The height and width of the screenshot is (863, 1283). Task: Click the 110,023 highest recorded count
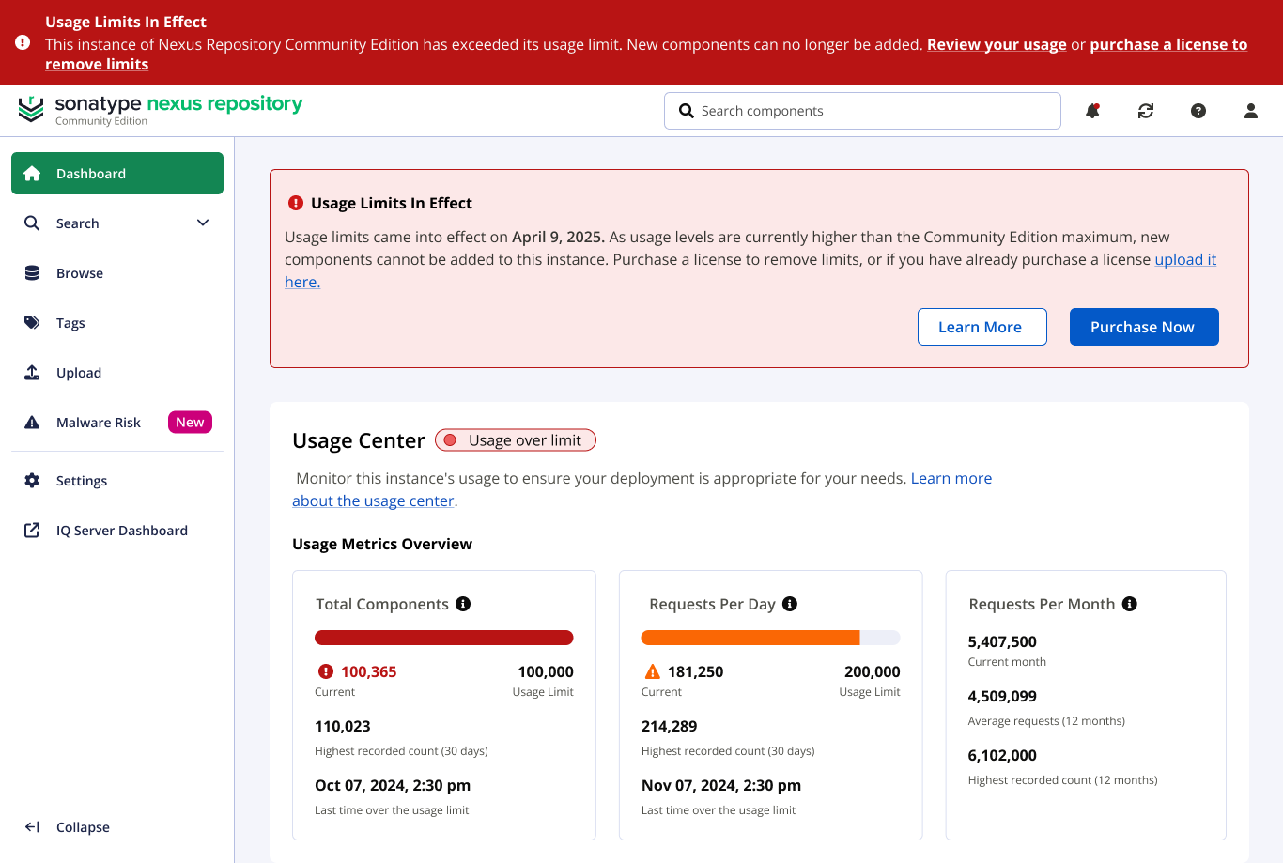tap(343, 726)
